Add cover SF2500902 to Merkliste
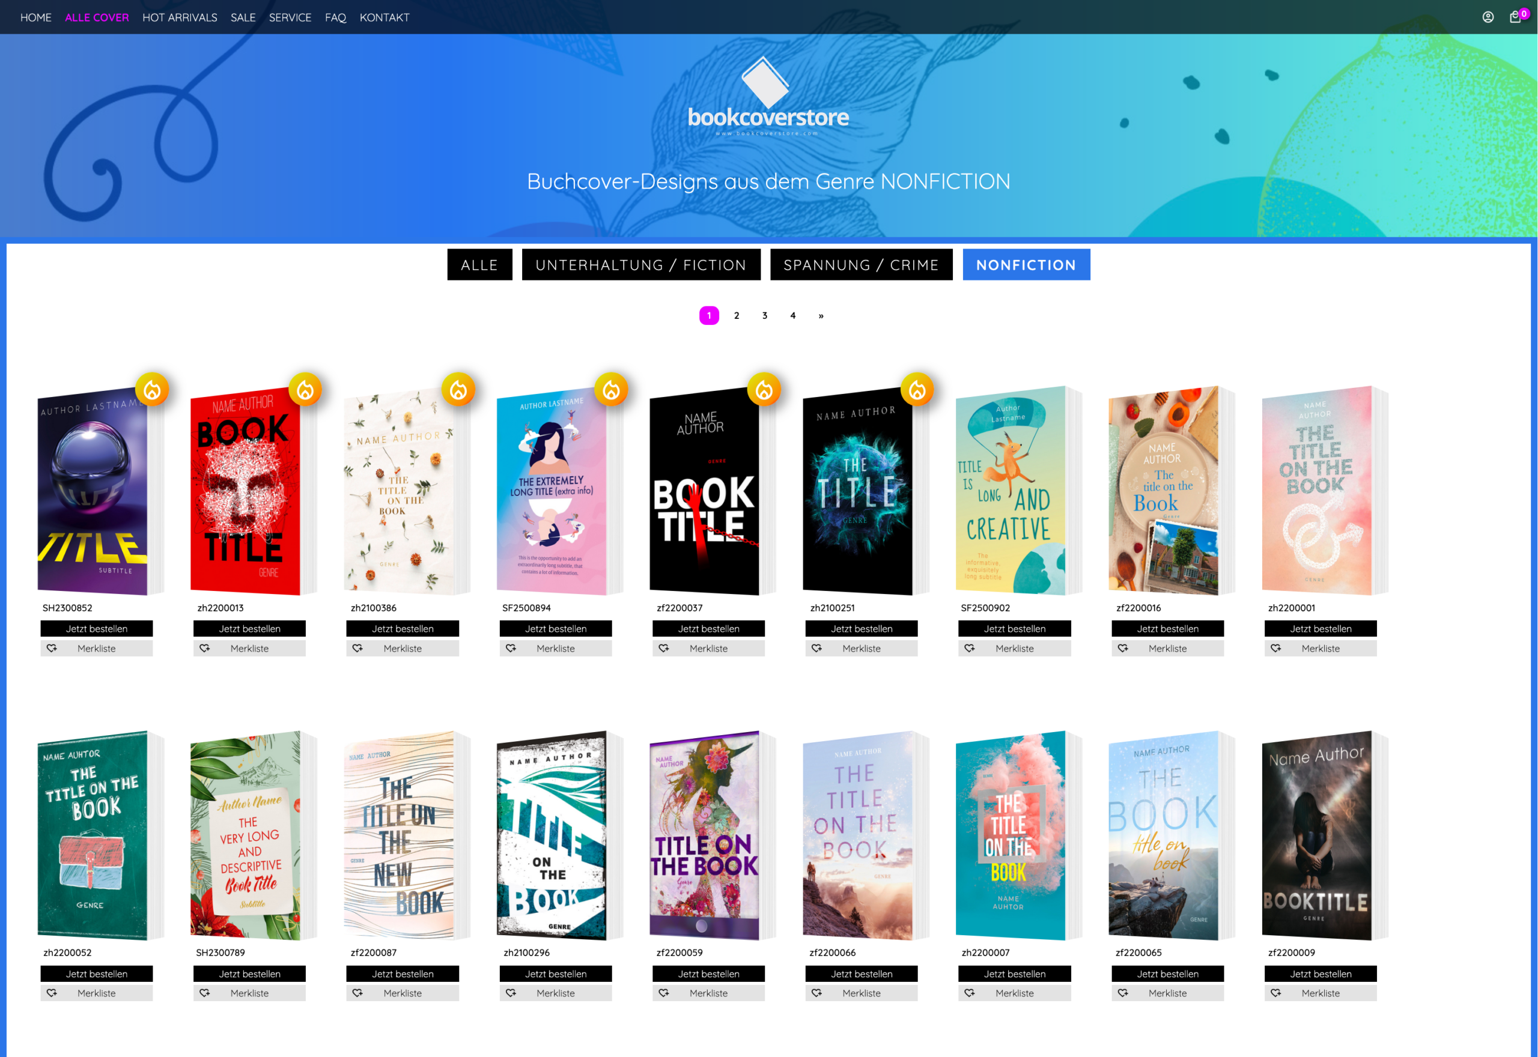The width and height of the screenshot is (1538, 1057). tap(1014, 649)
